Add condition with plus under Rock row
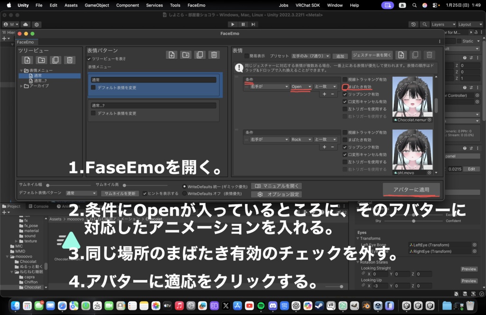 (x=324, y=147)
